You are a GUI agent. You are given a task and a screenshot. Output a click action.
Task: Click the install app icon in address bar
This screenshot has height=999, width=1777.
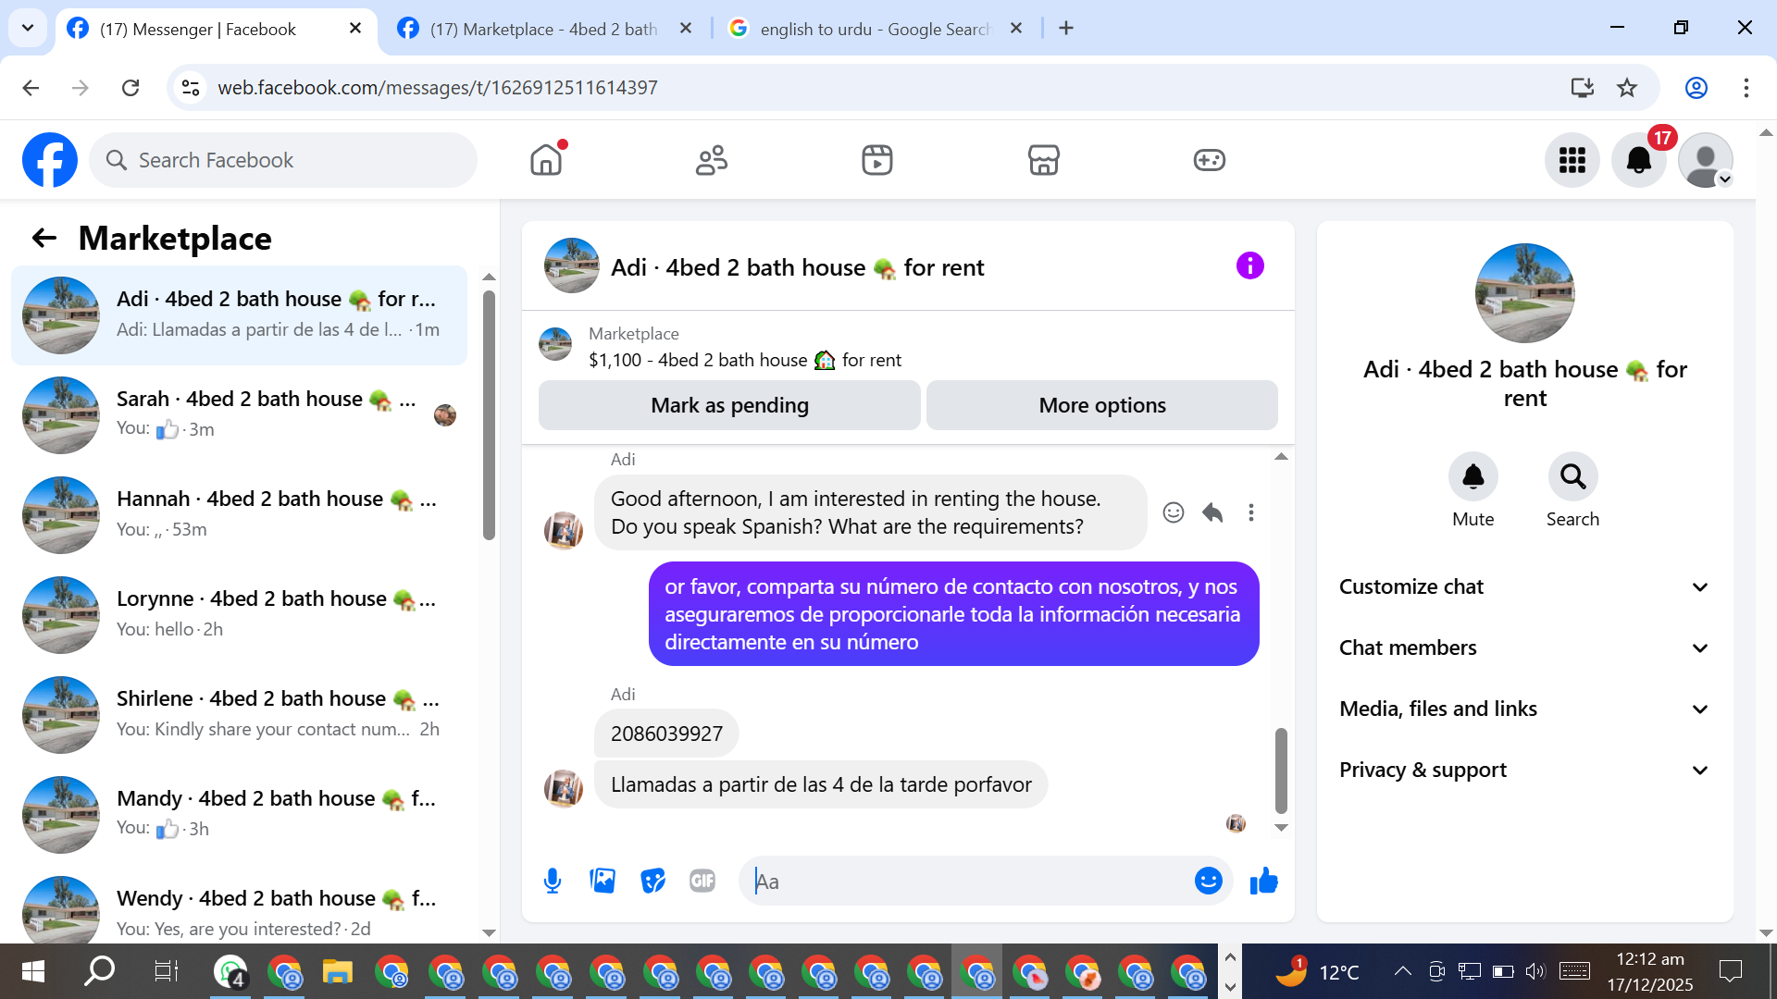1583,88
